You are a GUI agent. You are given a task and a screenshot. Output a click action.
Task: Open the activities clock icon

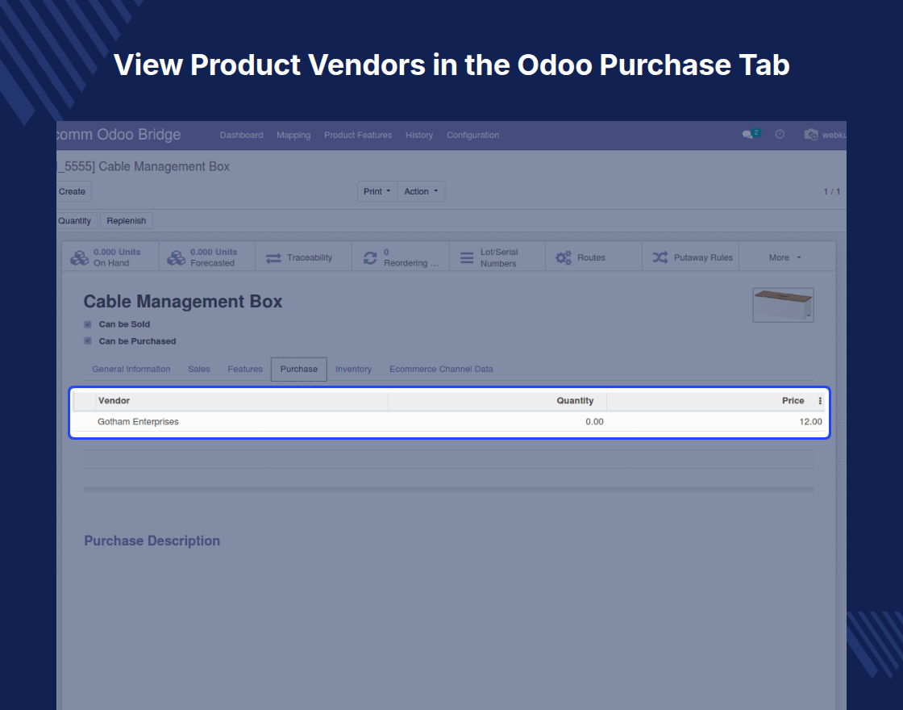pyautogui.click(x=780, y=134)
